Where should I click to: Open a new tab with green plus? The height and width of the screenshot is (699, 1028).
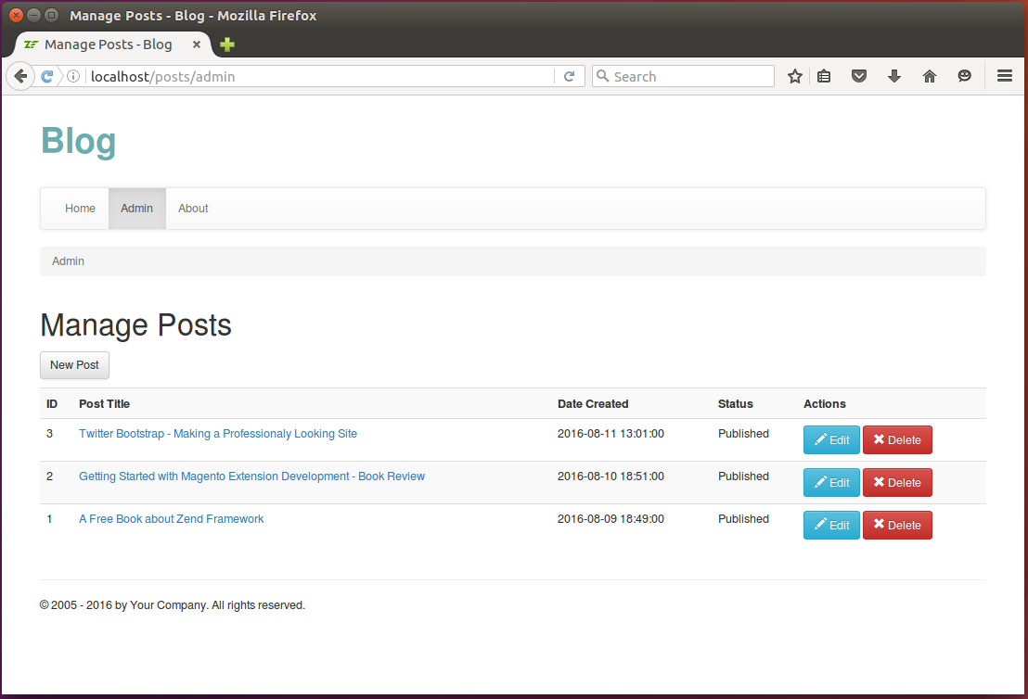click(226, 44)
